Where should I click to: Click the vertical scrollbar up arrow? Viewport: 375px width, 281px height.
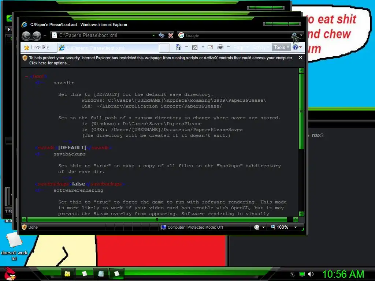(x=301, y=71)
